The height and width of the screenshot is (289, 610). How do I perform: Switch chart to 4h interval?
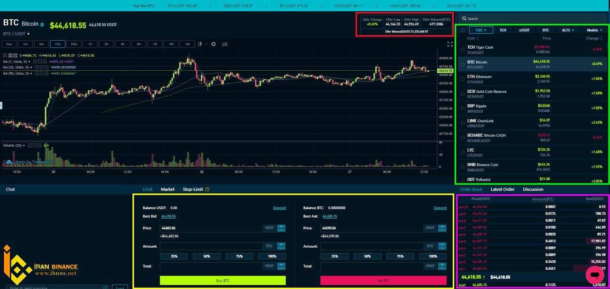pyautogui.click(x=122, y=44)
